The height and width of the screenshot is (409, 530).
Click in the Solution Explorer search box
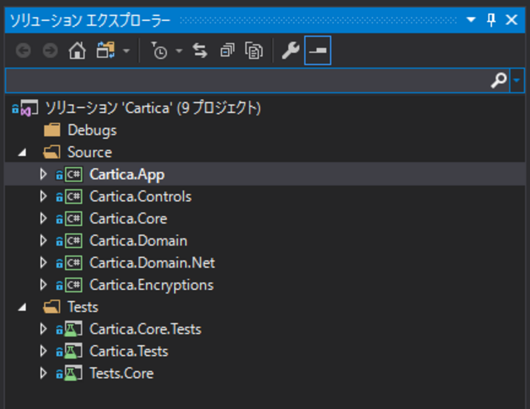pos(245,80)
